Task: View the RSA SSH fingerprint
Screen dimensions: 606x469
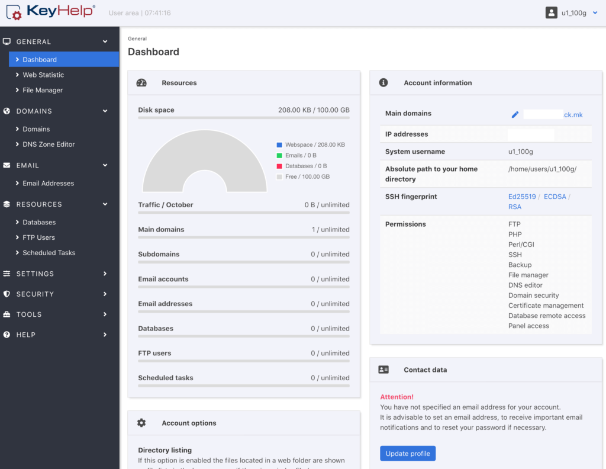Action: 515,207
